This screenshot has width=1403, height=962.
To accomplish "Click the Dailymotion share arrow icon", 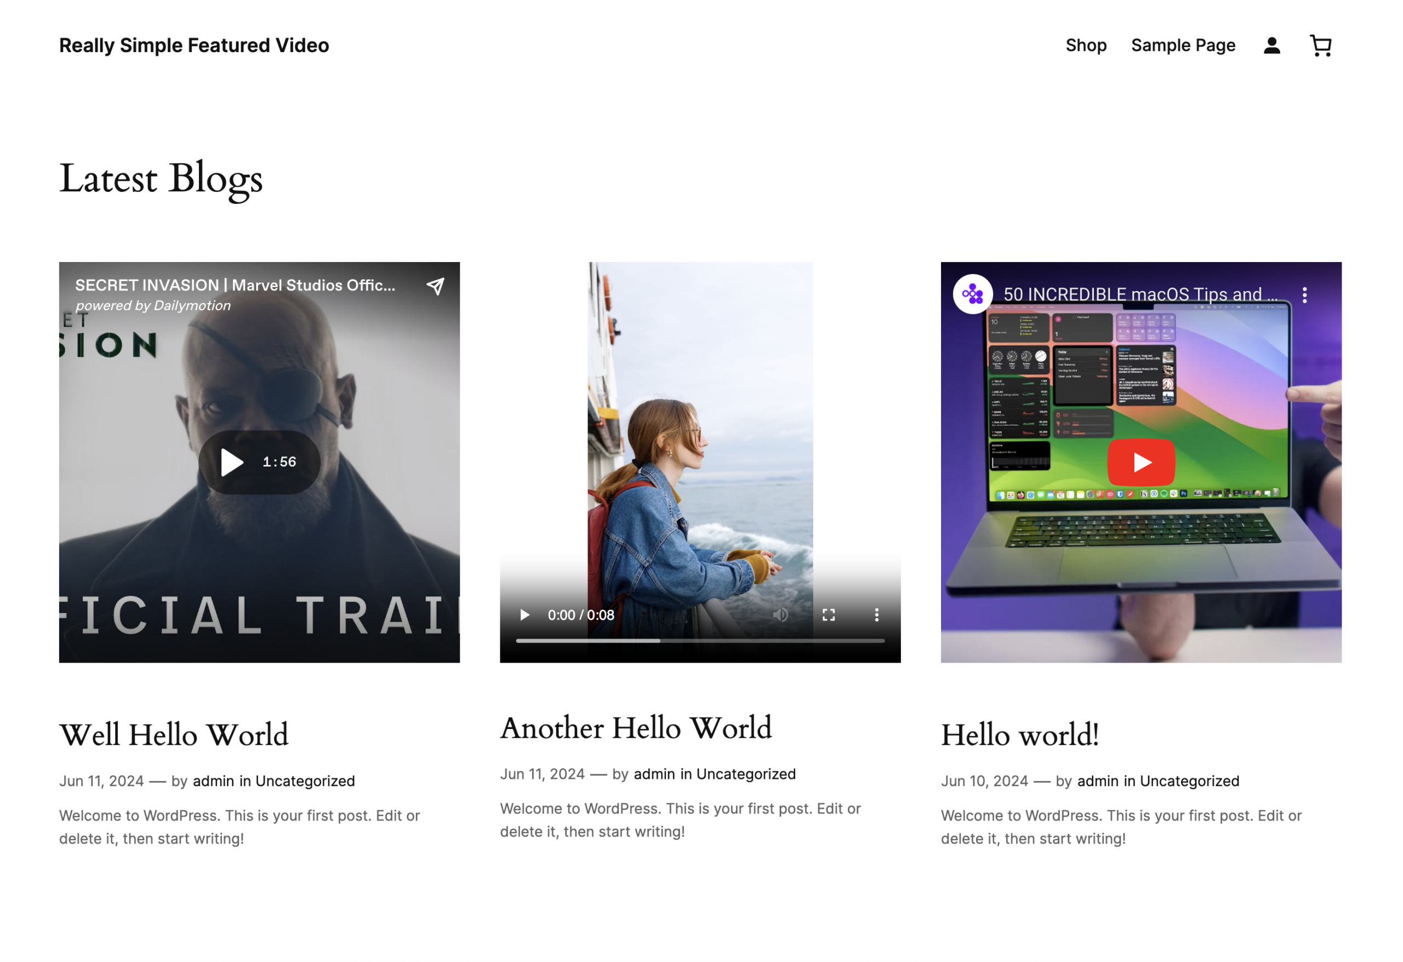I will pos(435,286).
